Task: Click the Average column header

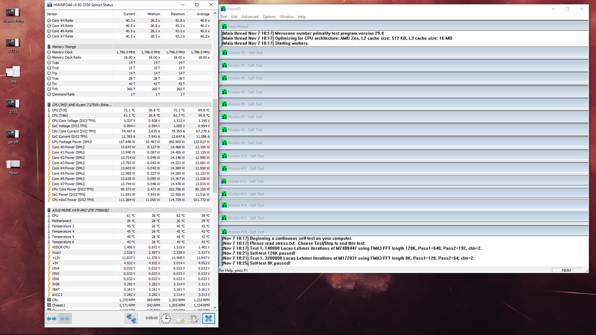Action: point(199,14)
